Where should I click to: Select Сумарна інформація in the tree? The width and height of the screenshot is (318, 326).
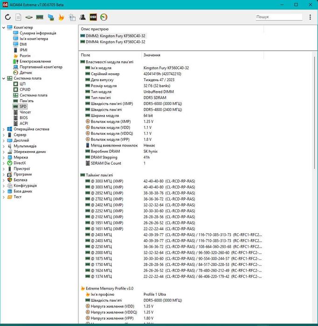click(x=38, y=33)
